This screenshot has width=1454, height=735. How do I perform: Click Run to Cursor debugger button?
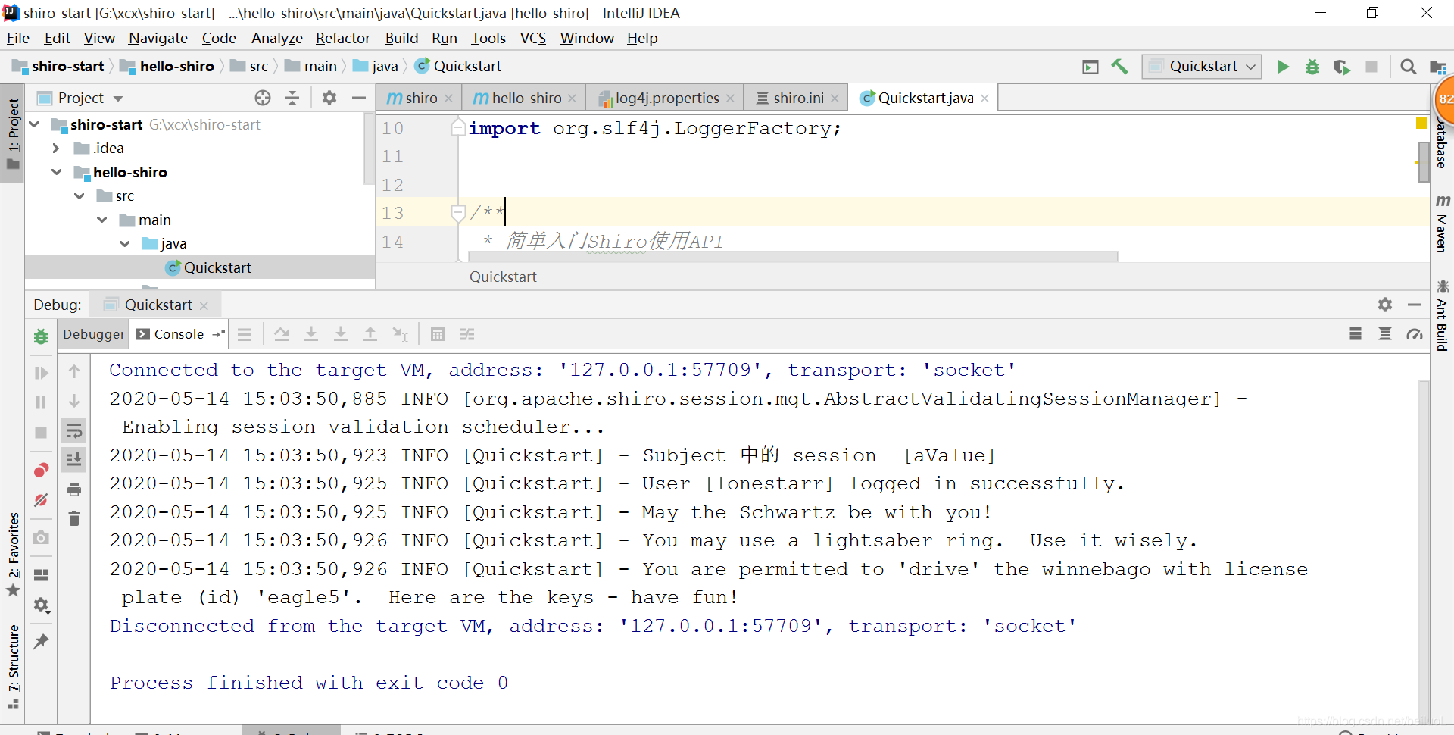tap(400, 334)
